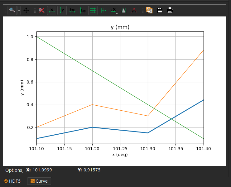Screen dimensions: 231x187
Task: Click x-axis tick label 101.35
Action: pyautogui.click(x=176, y=149)
